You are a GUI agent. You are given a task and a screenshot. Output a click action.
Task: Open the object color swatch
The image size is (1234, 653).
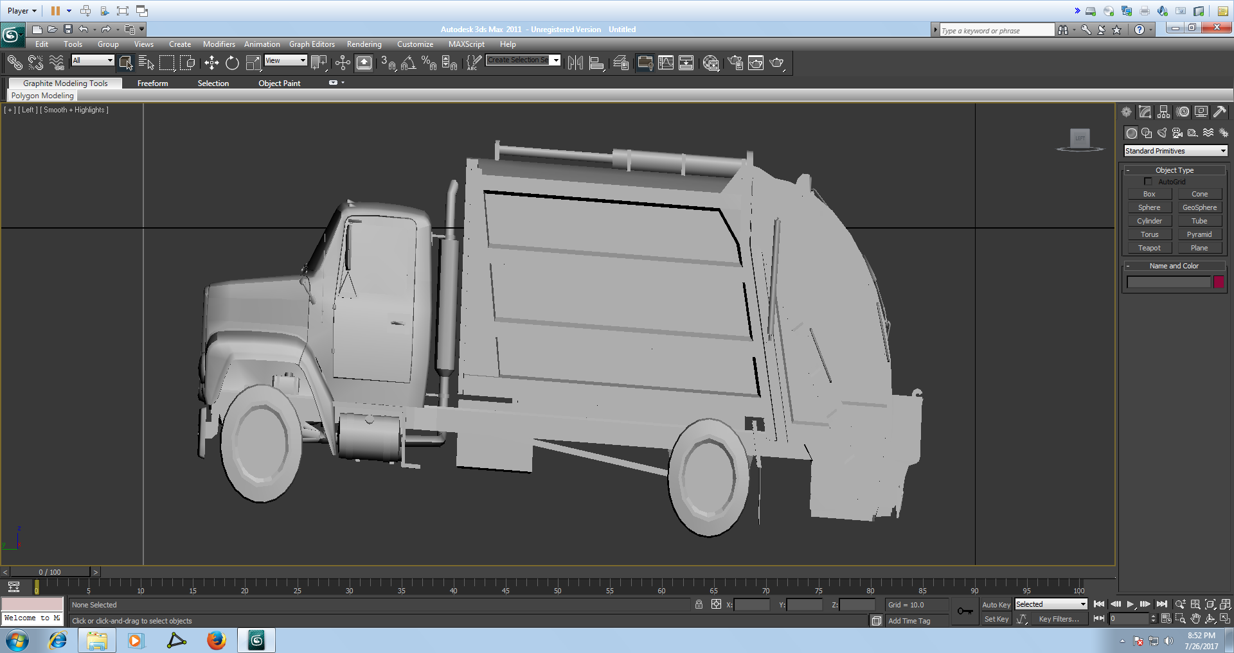point(1219,282)
